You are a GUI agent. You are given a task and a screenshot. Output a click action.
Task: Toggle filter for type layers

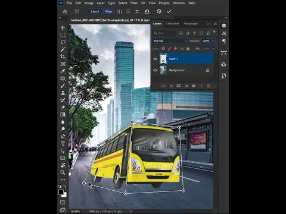194,33
